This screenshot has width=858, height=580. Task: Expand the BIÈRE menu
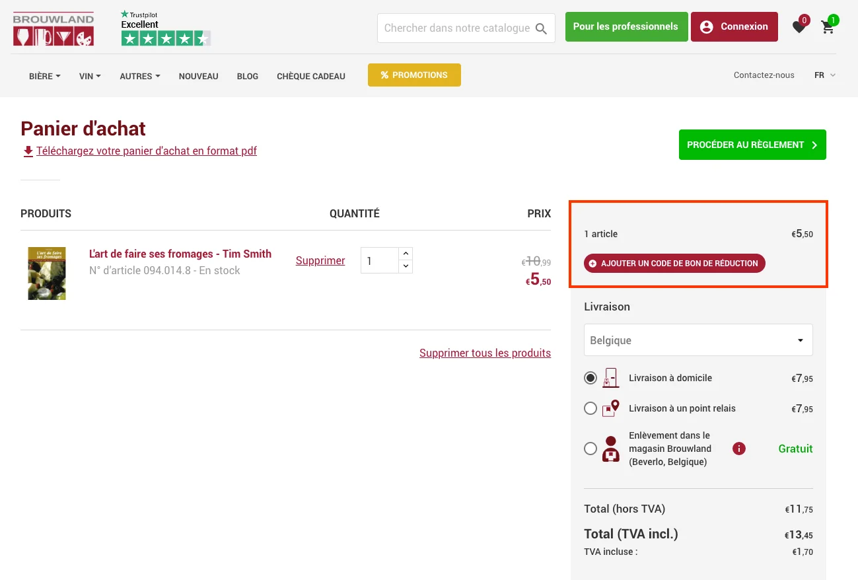click(44, 76)
